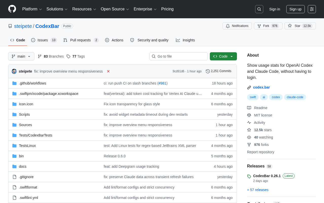Click the folder icon for Scripts row
324x203 pixels.
coord(14,114)
